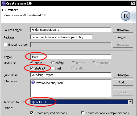Click into the Name field containing Book
Screen dimensions: 137x116
[71, 57]
